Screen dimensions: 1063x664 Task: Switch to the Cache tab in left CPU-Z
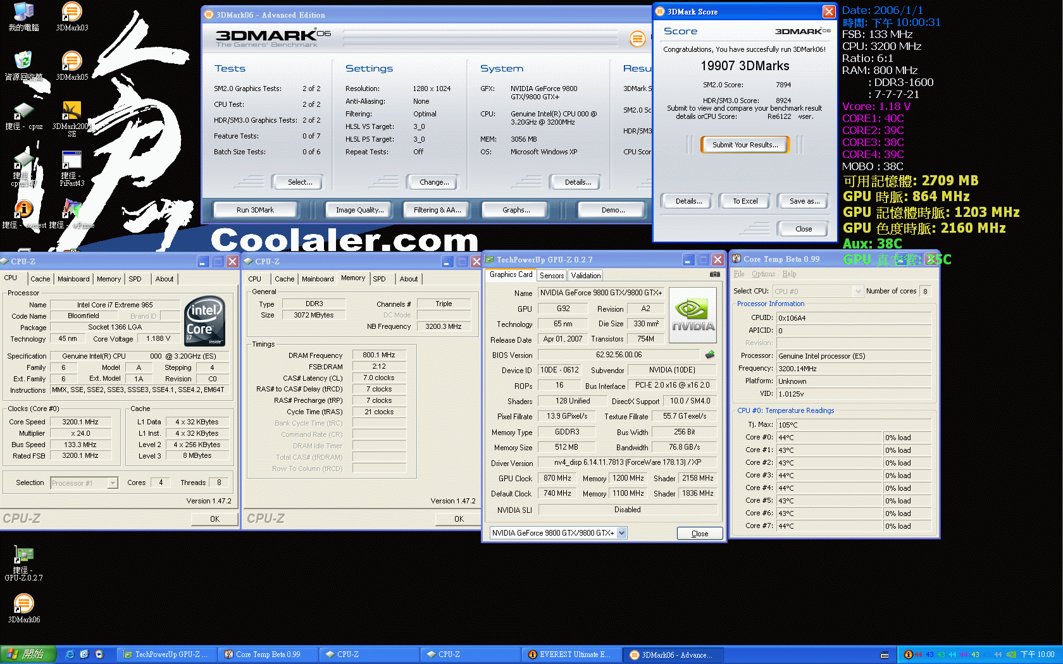click(x=40, y=279)
